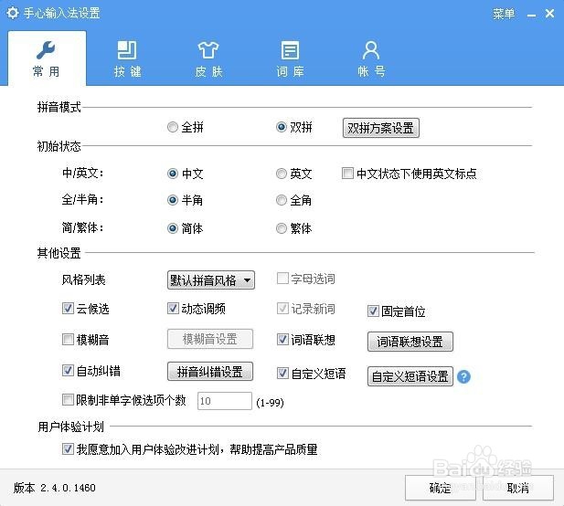Switch to the 皮肤 tab
Screen dimensions: 564x506
[208, 58]
